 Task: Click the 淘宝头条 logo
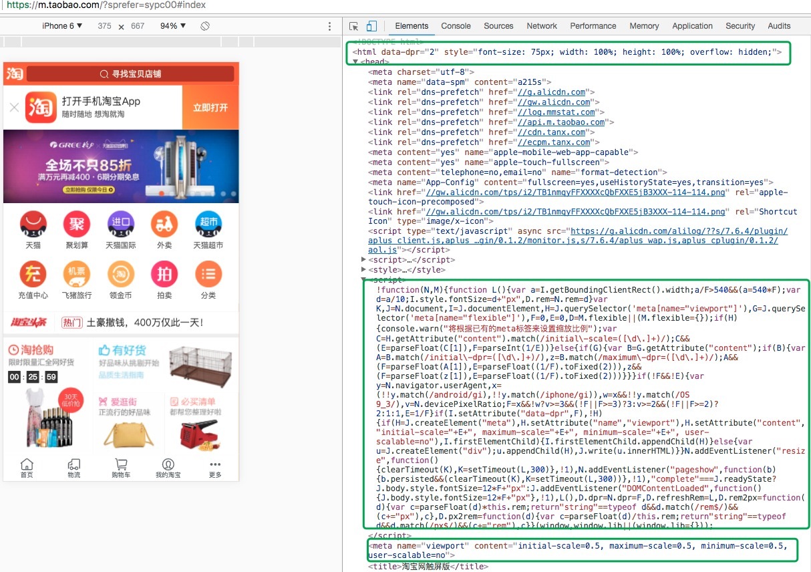point(29,323)
